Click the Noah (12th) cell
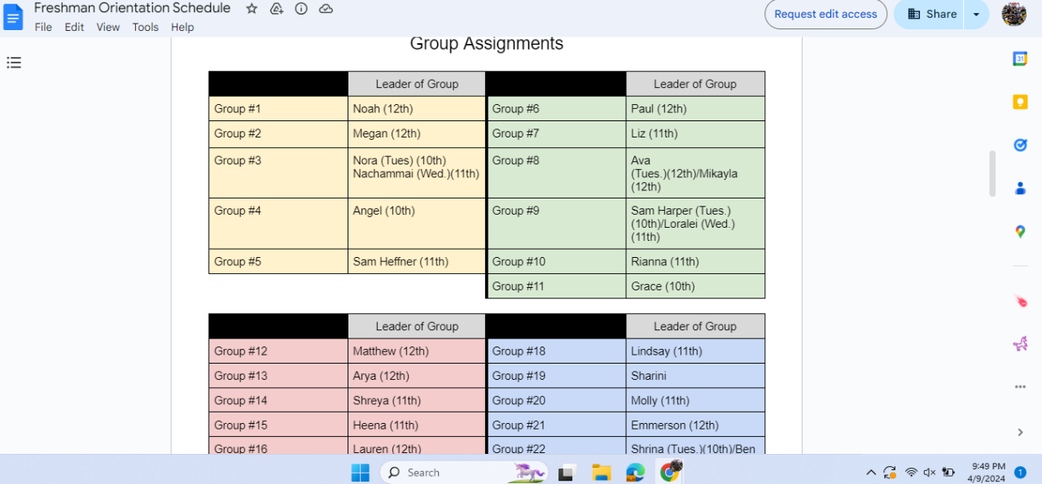Viewport: 1042px width, 484px height. pyautogui.click(x=417, y=109)
